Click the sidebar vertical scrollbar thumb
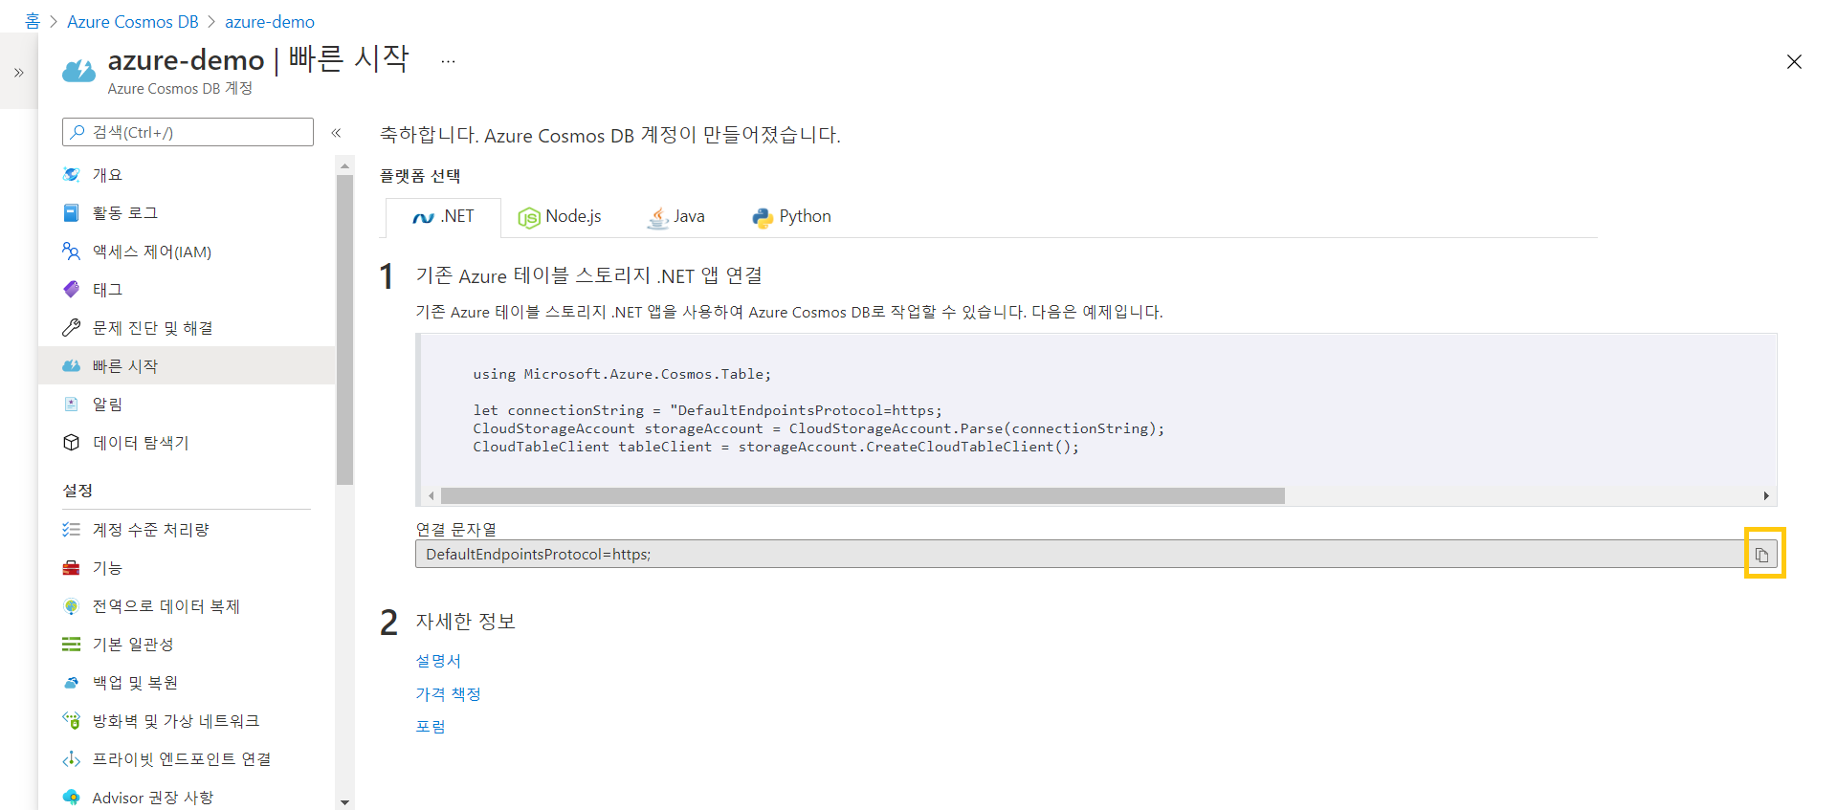Screen dimensions: 1837x810 (x=344, y=330)
